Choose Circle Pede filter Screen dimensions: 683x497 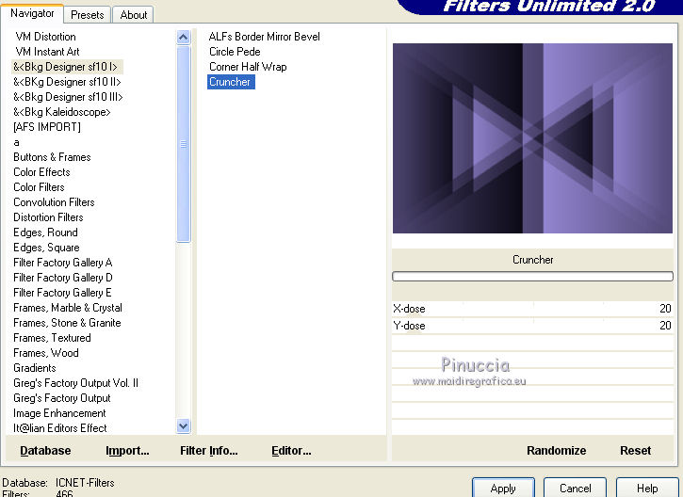pos(235,52)
